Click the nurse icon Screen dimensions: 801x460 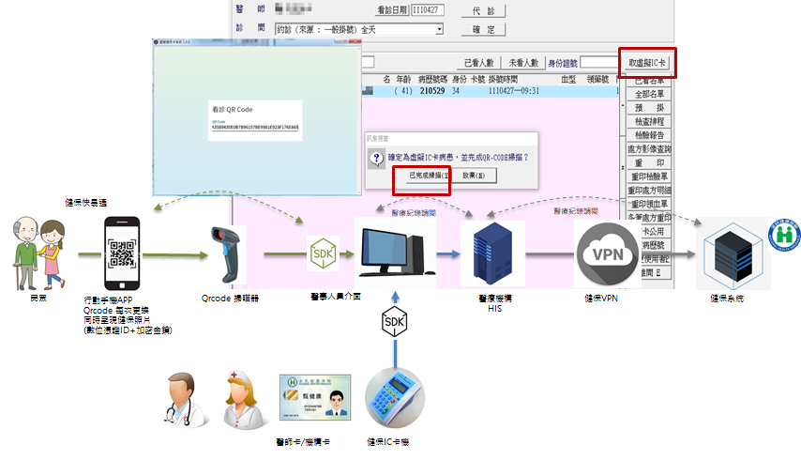[244, 400]
